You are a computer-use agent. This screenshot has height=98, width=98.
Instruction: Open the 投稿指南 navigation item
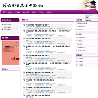click(x=18, y=12)
